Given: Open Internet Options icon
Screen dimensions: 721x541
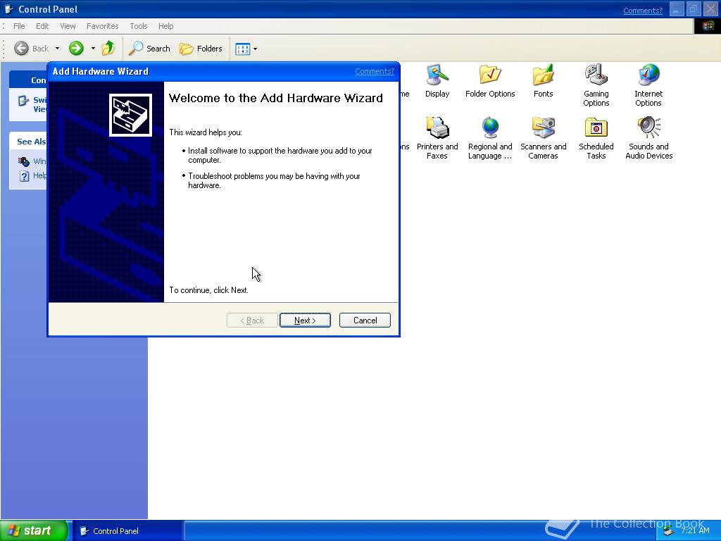Looking at the screenshot, I should [x=648, y=75].
